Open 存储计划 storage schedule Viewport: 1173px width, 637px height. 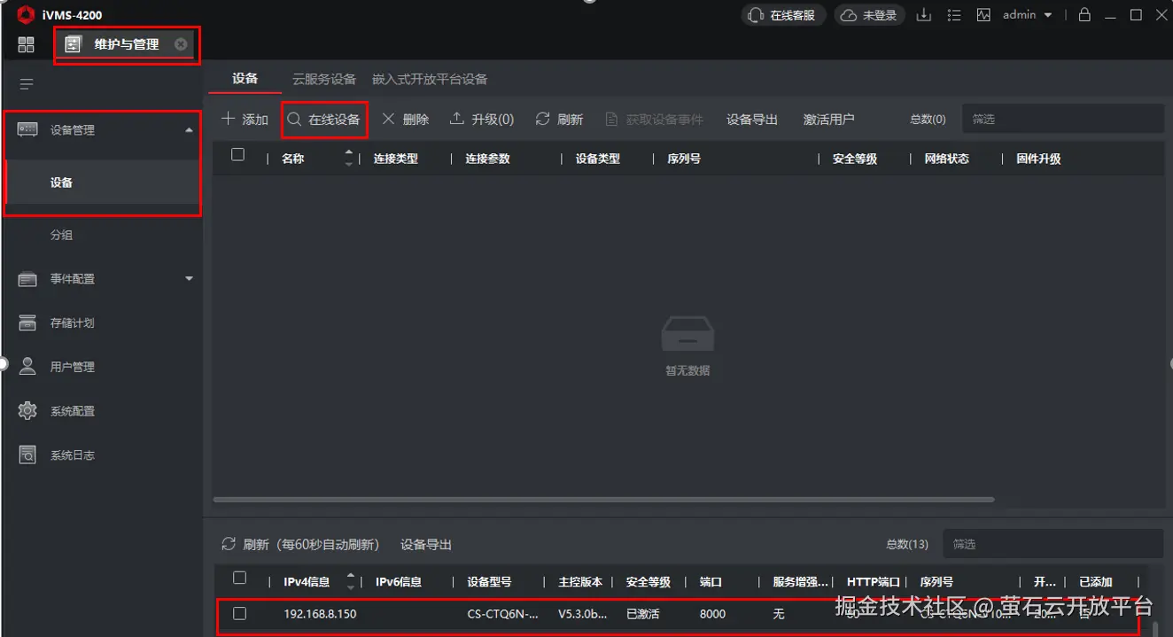72,322
